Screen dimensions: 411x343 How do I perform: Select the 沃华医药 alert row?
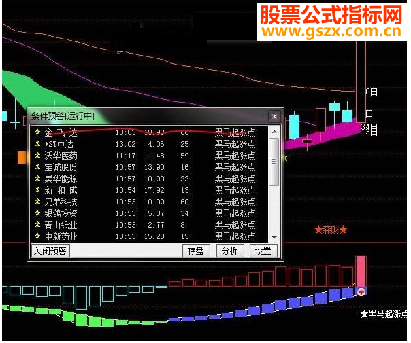150,156
